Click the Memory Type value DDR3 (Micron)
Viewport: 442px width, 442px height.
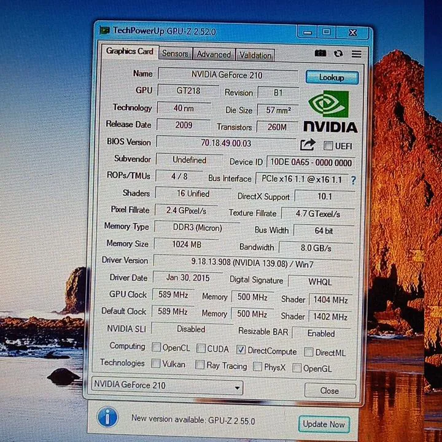197,228
